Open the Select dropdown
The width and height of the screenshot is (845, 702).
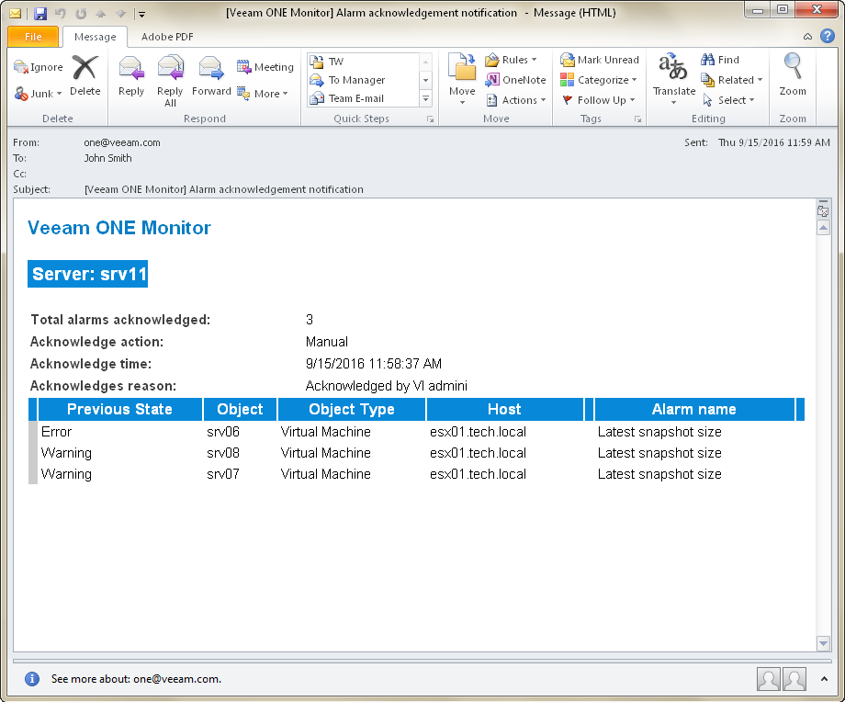pyautogui.click(x=728, y=100)
